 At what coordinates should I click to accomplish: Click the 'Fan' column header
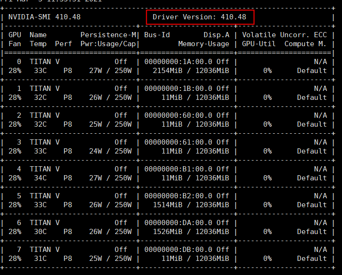point(15,44)
